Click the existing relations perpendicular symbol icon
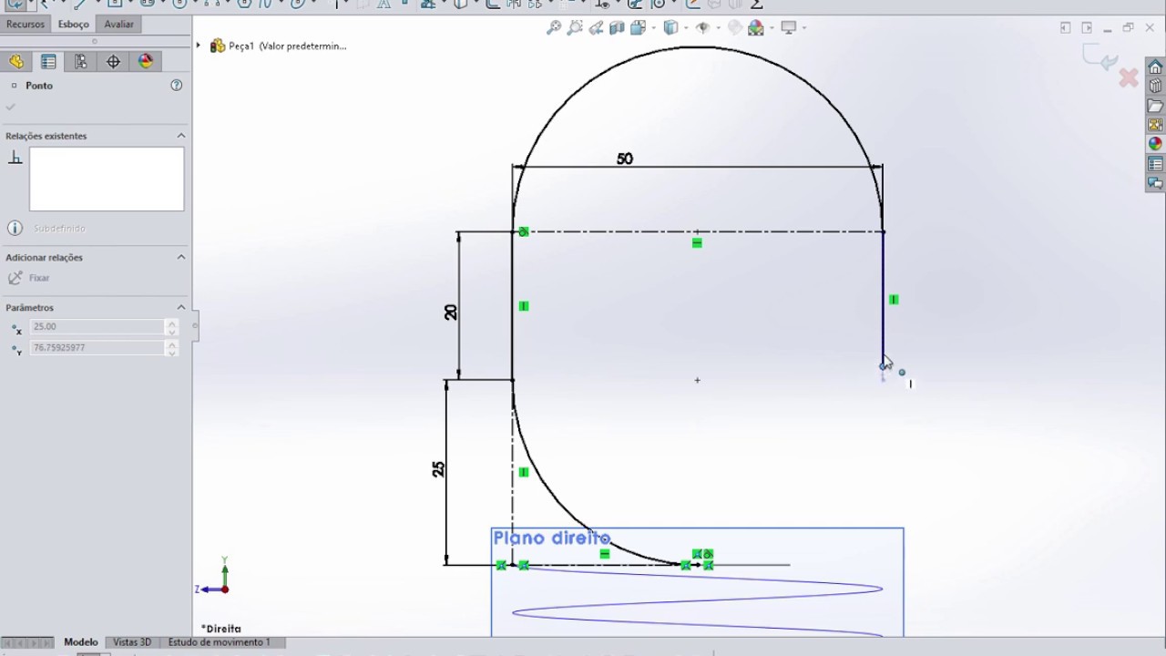The height and width of the screenshot is (656, 1166). tap(15, 158)
